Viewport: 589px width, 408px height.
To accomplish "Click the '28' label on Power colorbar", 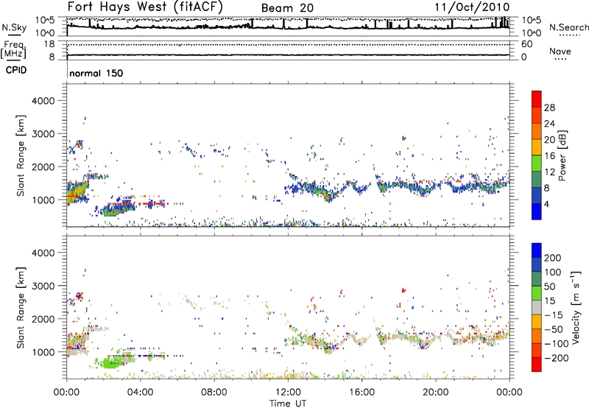I will tap(549, 108).
